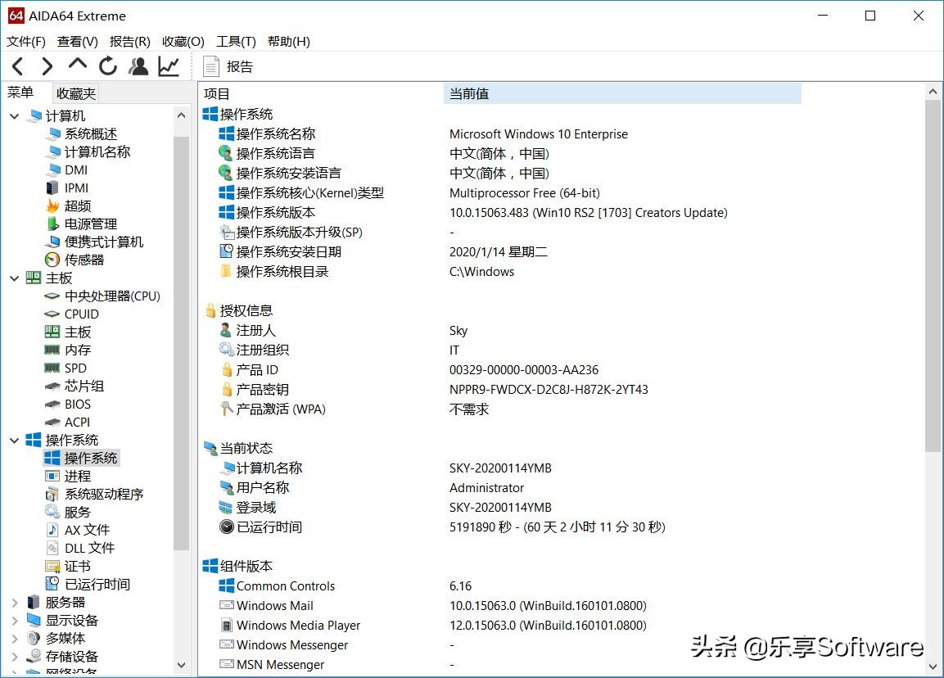Open the BIOS section in sidebar
Image resolution: width=944 pixels, height=678 pixels.
(79, 404)
